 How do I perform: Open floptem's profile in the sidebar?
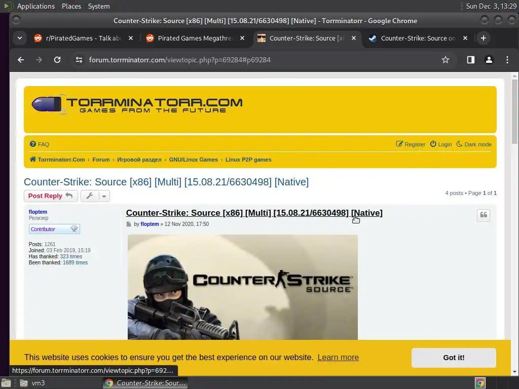point(38,212)
